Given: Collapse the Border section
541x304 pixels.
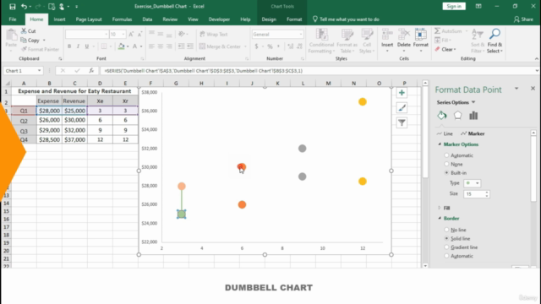Looking at the screenshot, I should [440, 218].
